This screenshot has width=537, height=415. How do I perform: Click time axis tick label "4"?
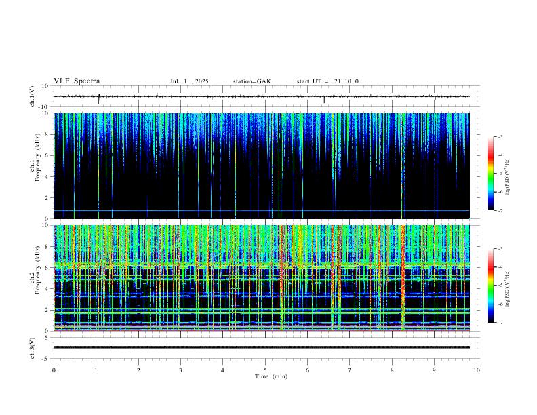pyautogui.click(x=222, y=370)
